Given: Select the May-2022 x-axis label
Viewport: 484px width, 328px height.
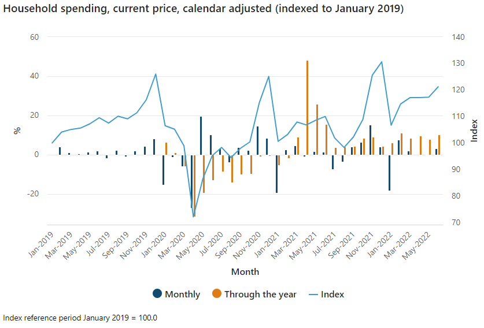Looking at the screenshot, I should pyautogui.click(x=420, y=243).
